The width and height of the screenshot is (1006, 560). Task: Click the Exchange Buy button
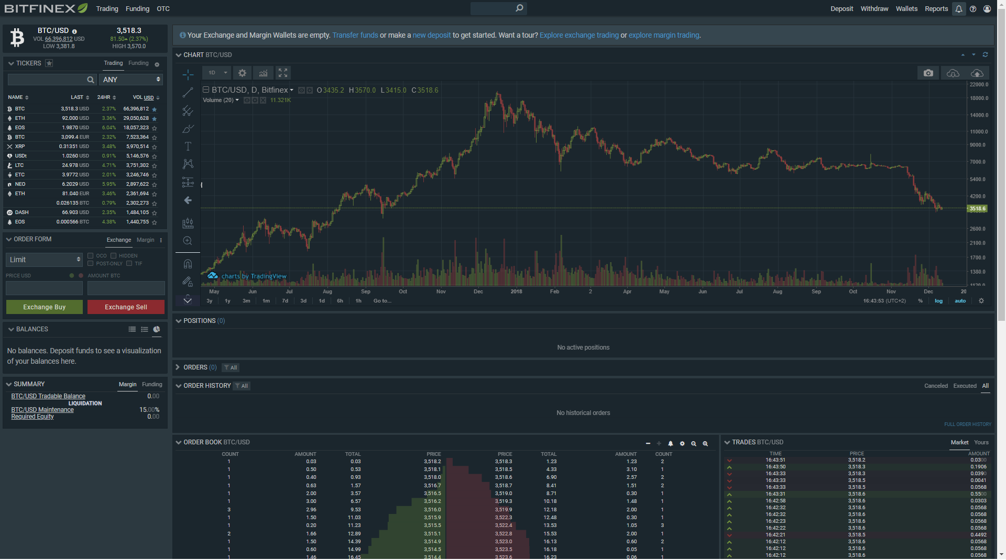[x=45, y=308]
